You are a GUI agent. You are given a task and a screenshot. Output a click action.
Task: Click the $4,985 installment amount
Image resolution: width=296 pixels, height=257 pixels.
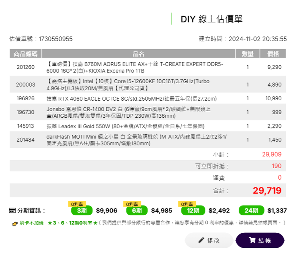tap(162, 211)
